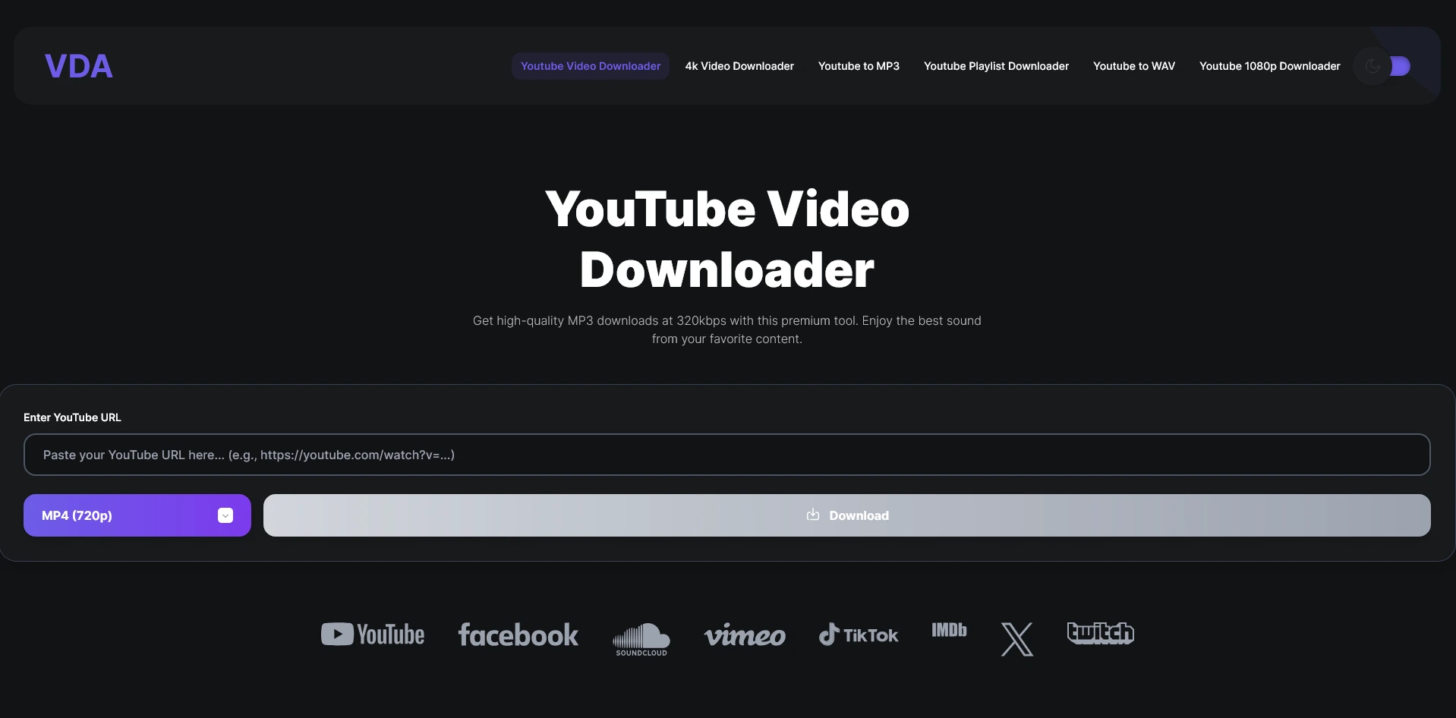This screenshot has width=1456, height=718.
Task: Switch to the Youtube to MP3 tab
Action: pyautogui.click(x=858, y=66)
